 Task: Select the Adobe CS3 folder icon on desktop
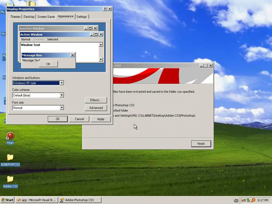[x=10, y=179]
